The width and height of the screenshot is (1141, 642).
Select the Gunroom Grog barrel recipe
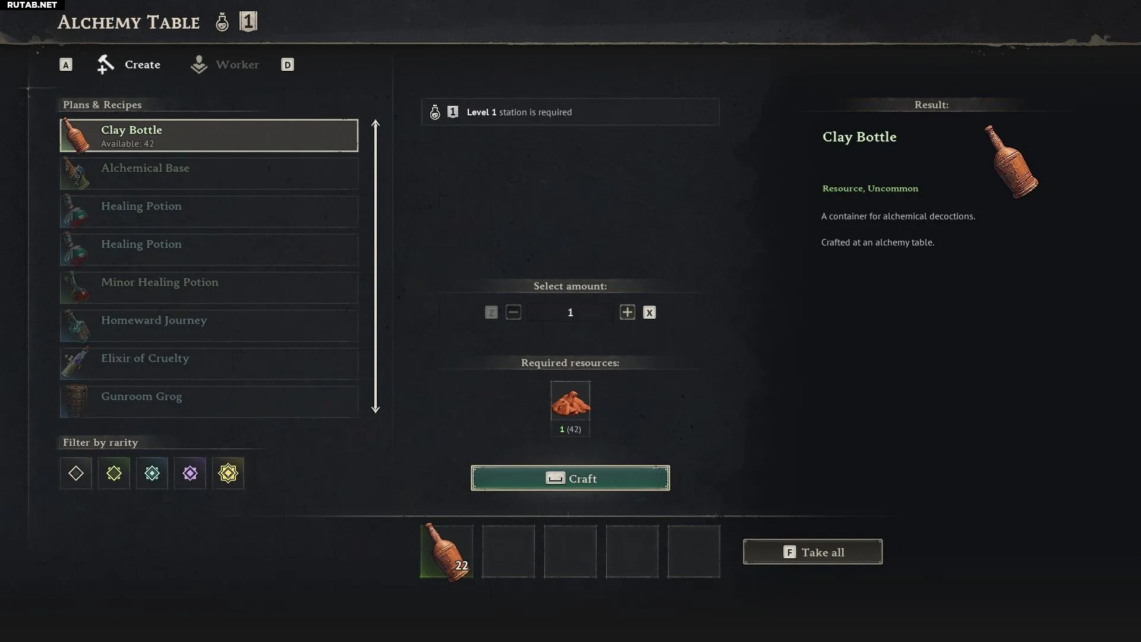pos(209,401)
